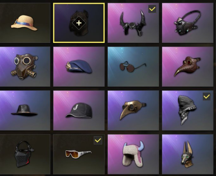
Task: Choose the black leather studded face mask
Action: (188, 23)
